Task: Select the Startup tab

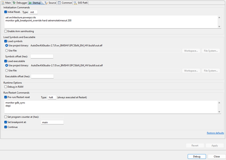Action: [35, 3]
